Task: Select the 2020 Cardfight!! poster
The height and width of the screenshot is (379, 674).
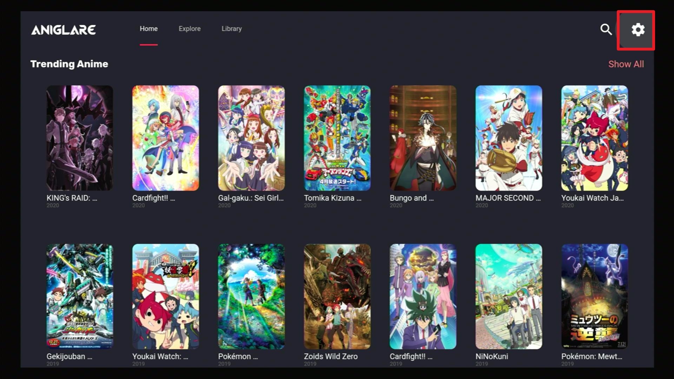Action: tap(165, 138)
